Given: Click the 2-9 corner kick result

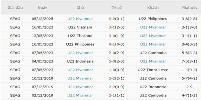Looking at the screenshot, I should click(189, 87).
